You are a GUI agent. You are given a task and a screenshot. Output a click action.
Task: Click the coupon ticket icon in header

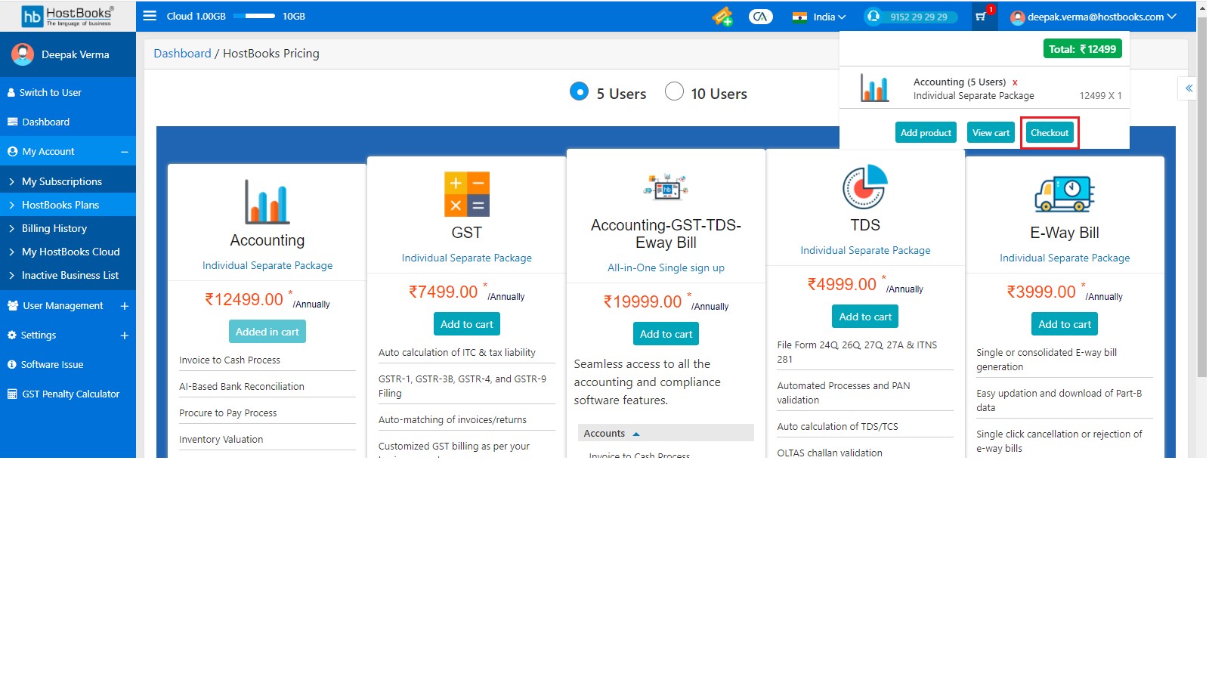pos(722,16)
